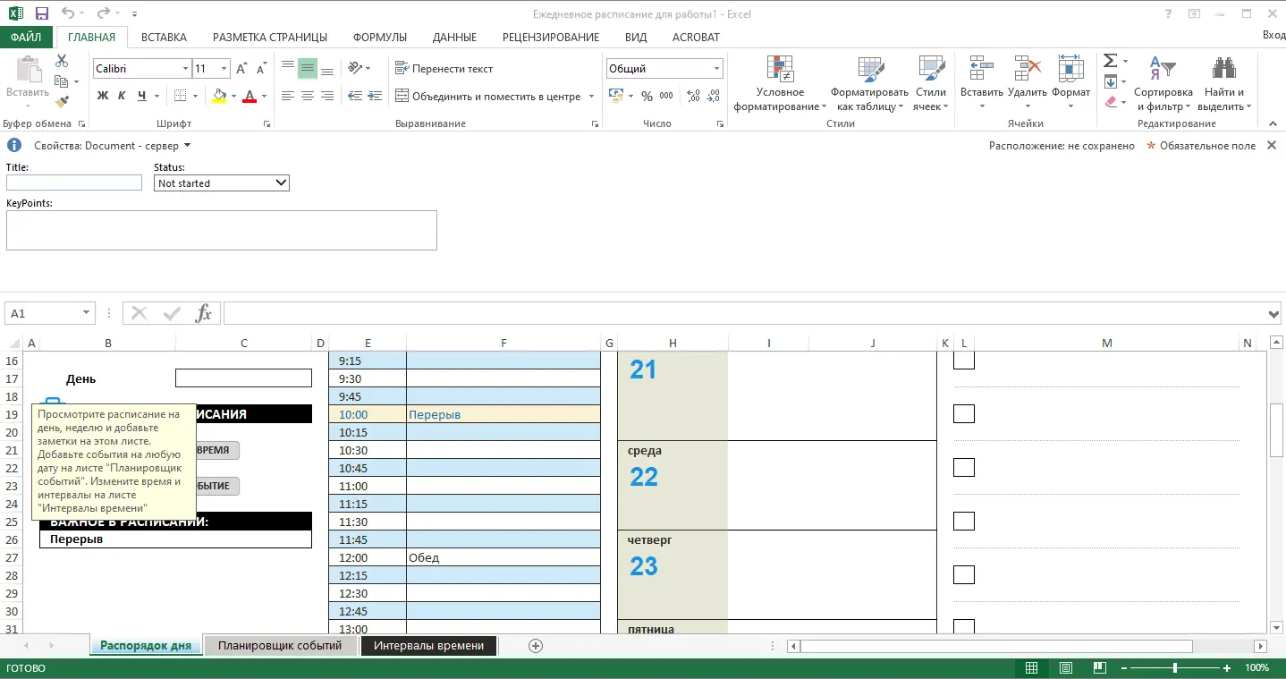Increase font size with larger A
The image size is (1286, 679).
coord(242,68)
